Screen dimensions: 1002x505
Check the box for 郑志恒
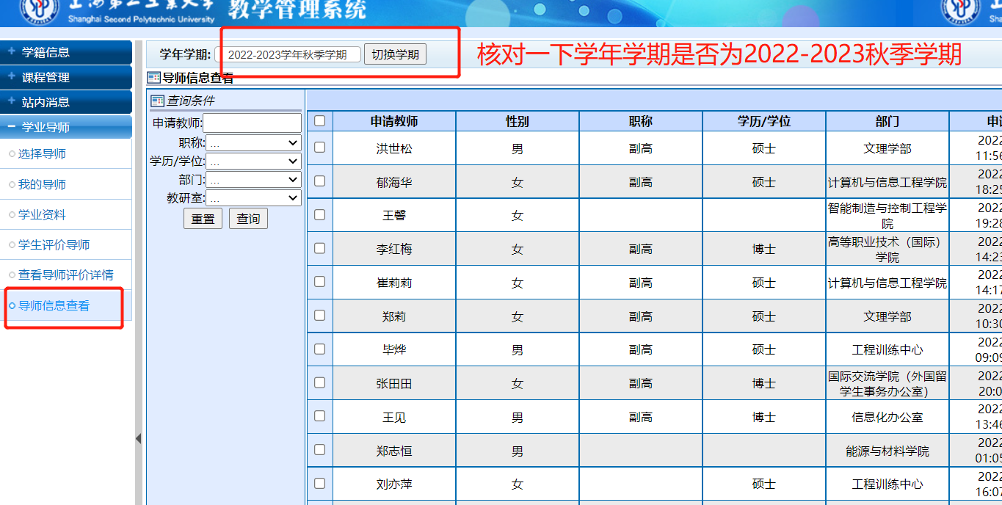(x=319, y=450)
